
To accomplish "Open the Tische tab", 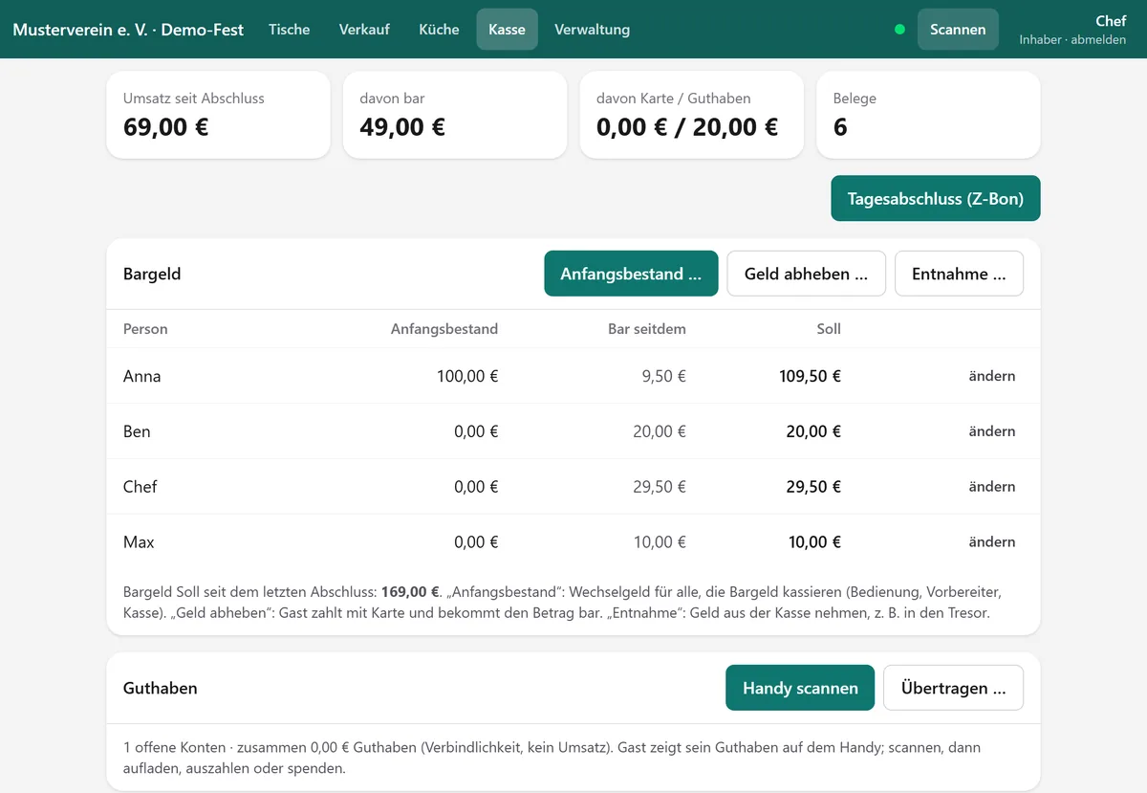I will click(289, 29).
